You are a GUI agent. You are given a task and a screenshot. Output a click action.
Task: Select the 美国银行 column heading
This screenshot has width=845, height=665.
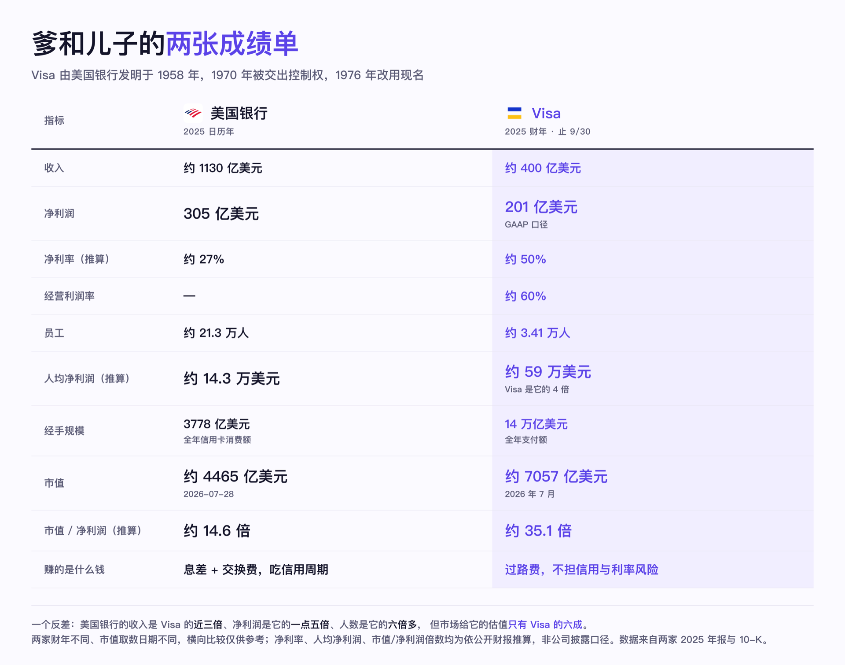pyautogui.click(x=239, y=113)
